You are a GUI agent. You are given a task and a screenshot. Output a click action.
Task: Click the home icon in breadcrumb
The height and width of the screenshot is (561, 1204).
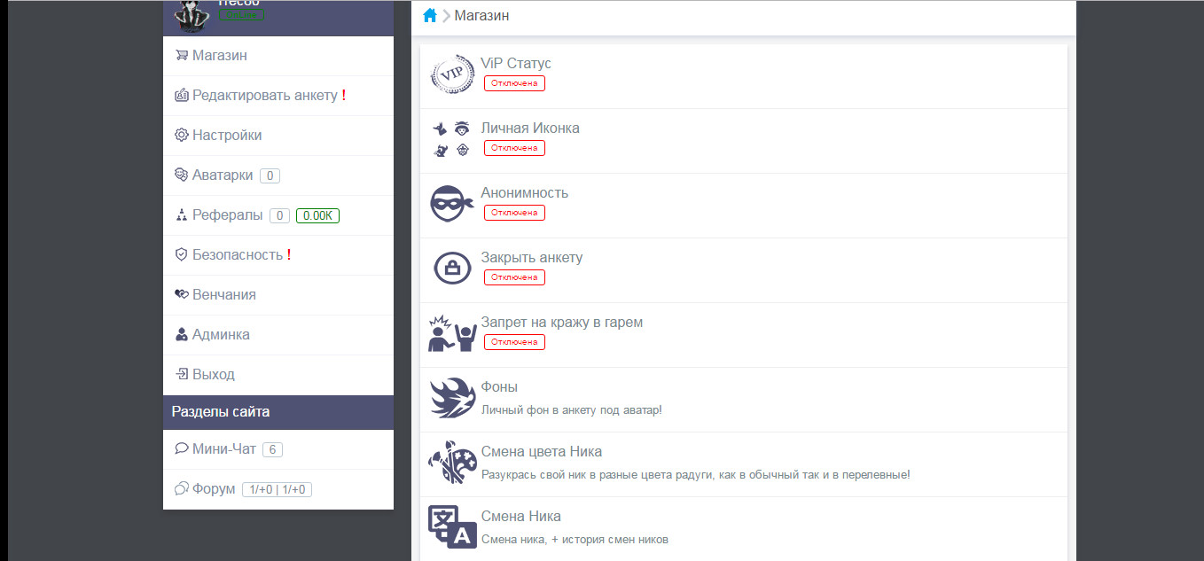(x=430, y=15)
